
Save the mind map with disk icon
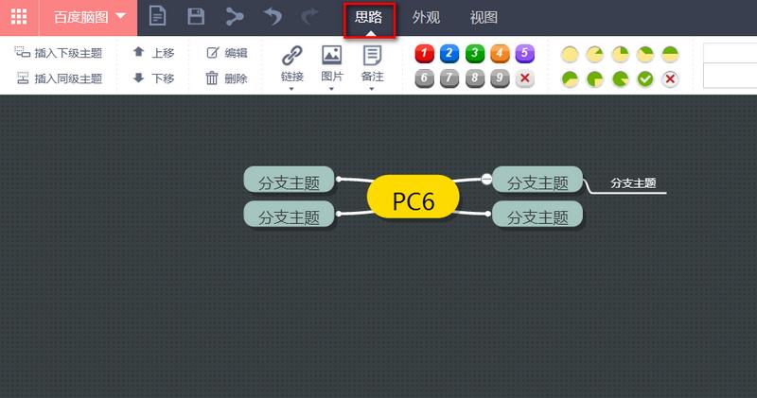(196, 16)
